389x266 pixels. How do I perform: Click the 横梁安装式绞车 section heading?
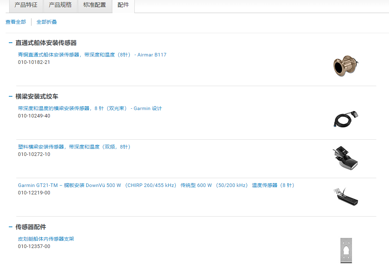[x=37, y=97]
